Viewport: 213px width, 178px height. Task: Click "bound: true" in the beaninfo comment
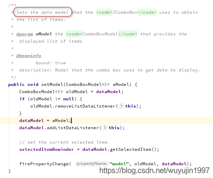pos(51,63)
